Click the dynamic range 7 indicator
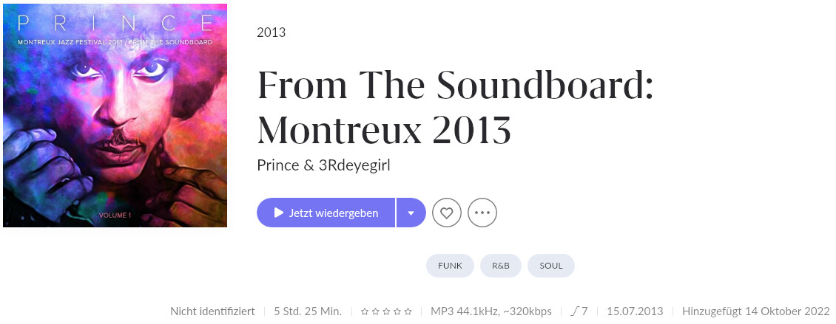This screenshot has height=324, width=836. [x=579, y=311]
